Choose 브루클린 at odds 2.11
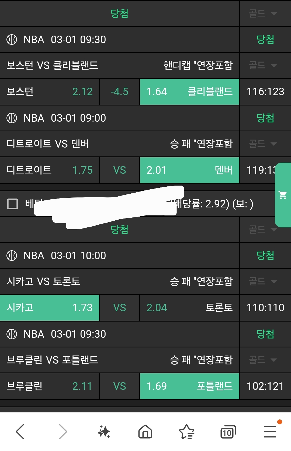The width and height of the screenshot is (291, 451). pos(50,386)
